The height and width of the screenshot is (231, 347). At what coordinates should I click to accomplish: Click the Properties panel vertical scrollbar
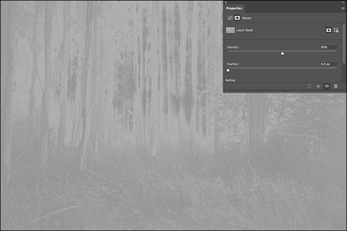coord(344,37)
